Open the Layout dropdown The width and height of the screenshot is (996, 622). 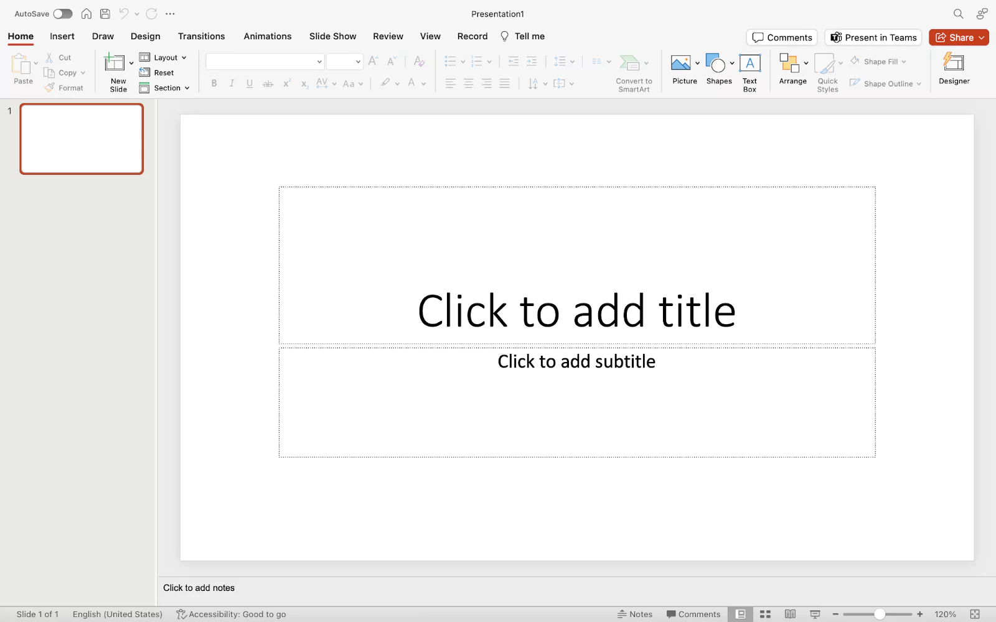[163, 57]
